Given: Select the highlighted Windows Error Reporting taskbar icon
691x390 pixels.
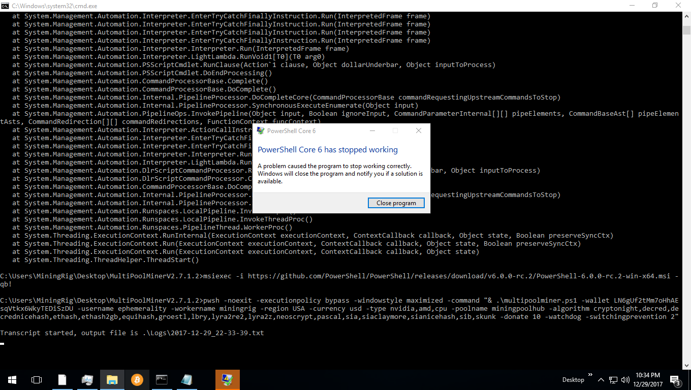Looking at the screenshot, I should click(227, 379).
